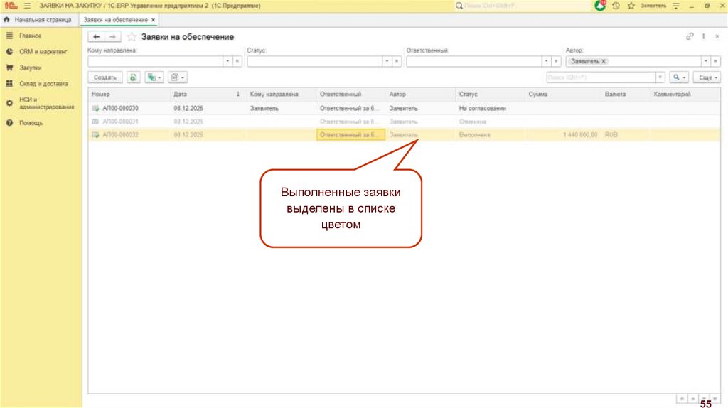
Task: Open Ответственный filter dropdown arrow
Action: 546,61
